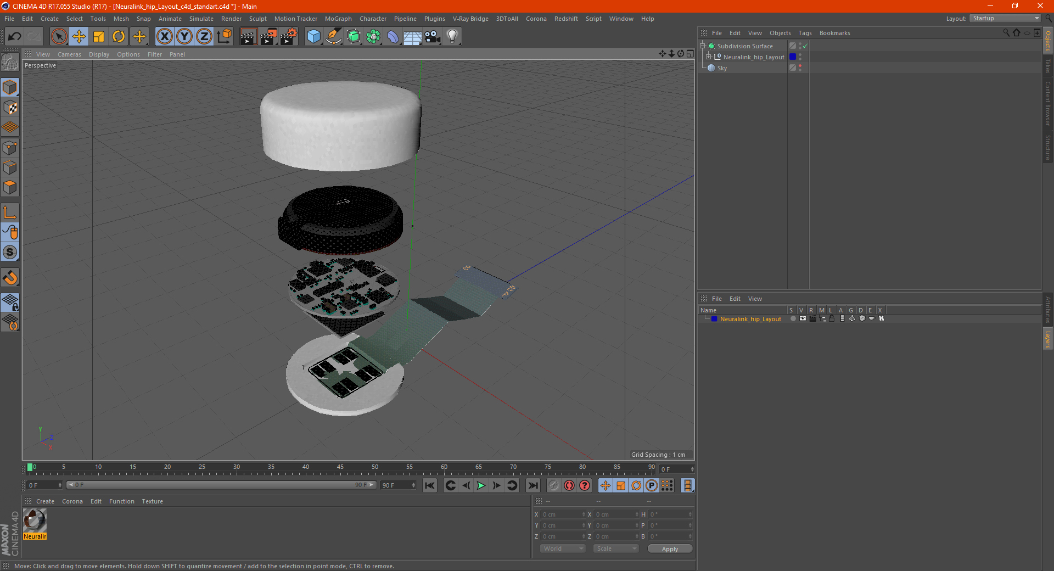Screen dimensions: 1054x571
Task: Click blue layer swatch on Neuralink_hip_Layout object
Action: (793, 57)
